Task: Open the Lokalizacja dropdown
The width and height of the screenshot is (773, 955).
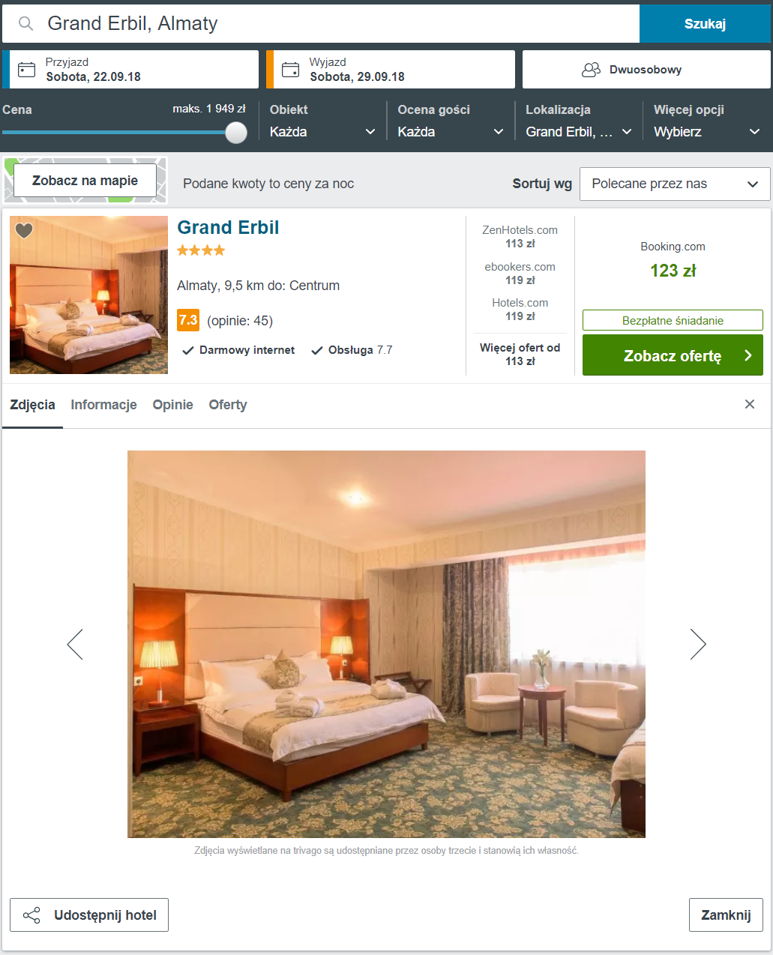Action: click(579, 132)
